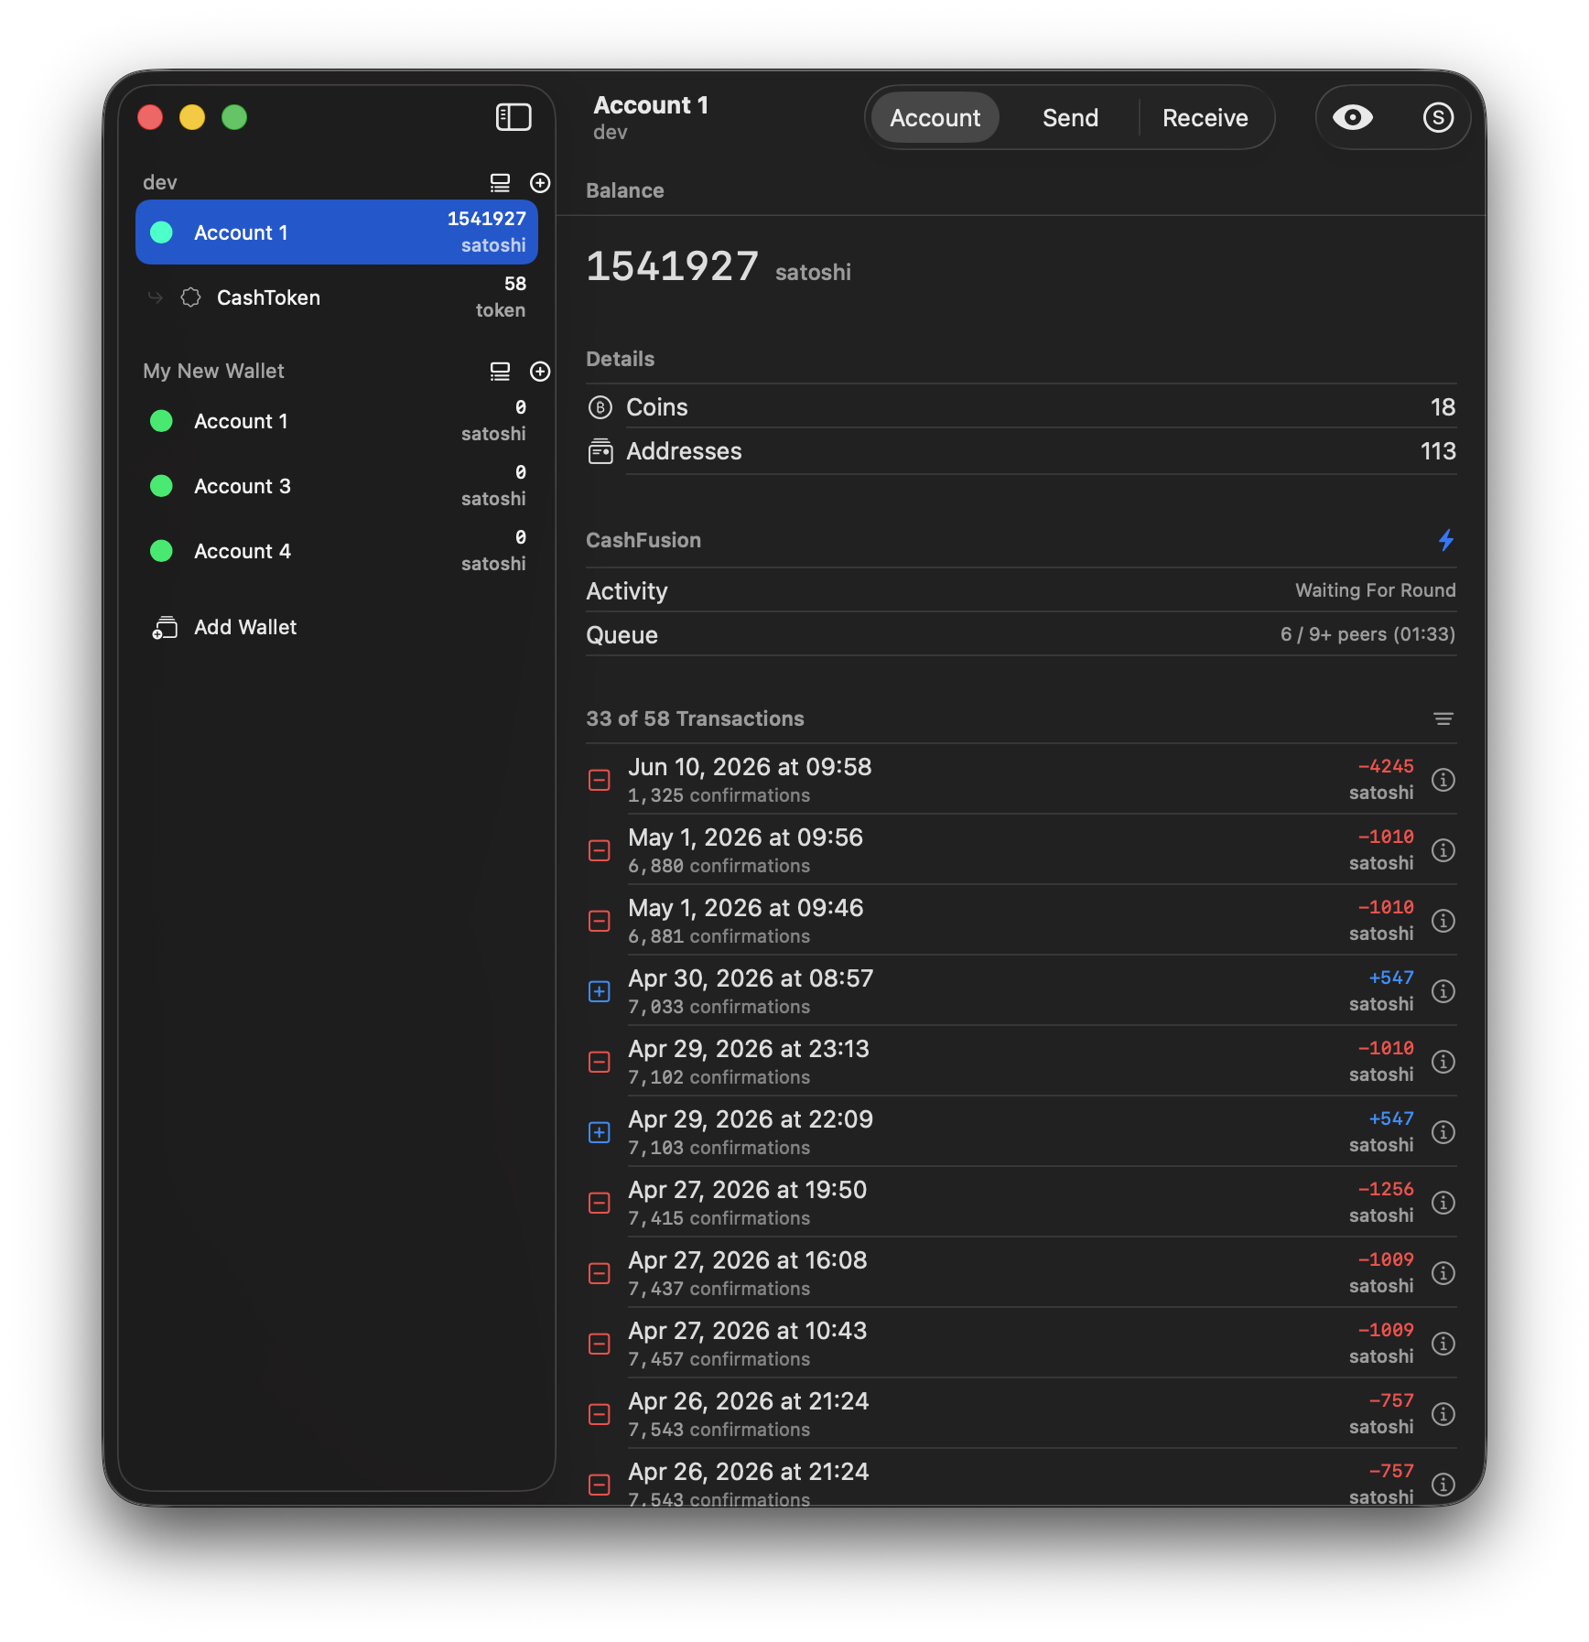
Task: Select My New Wallet Account 1
Action: pos(337,421)
